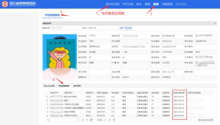The image size is (220, 125).
Task: Switch to the 专业毕业成绩 tab
Action: coord(49,86)
